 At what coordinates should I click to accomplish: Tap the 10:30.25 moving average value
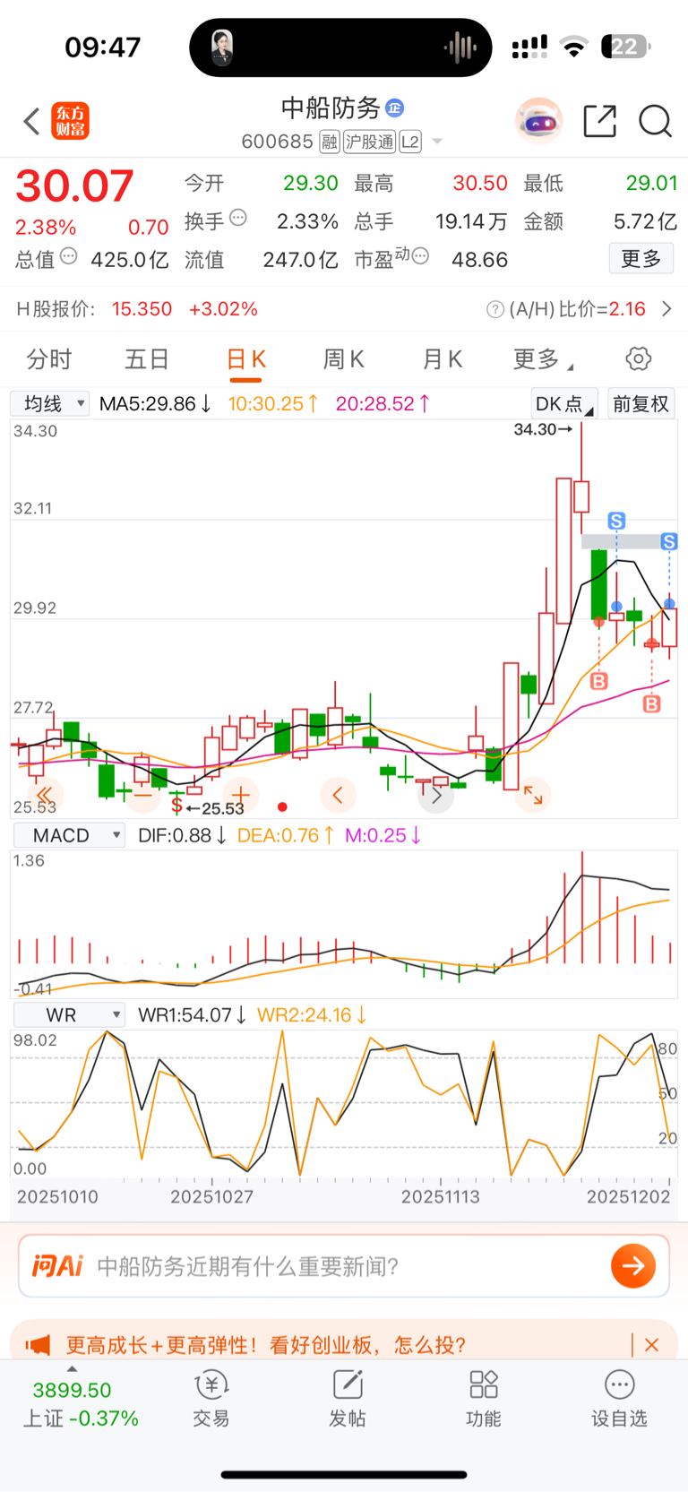[x=273, y=404]
